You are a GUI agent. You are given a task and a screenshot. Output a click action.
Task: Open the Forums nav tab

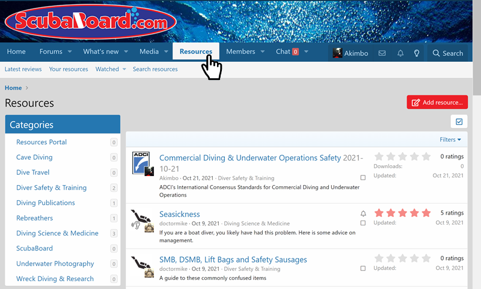(x=51, y=52)
